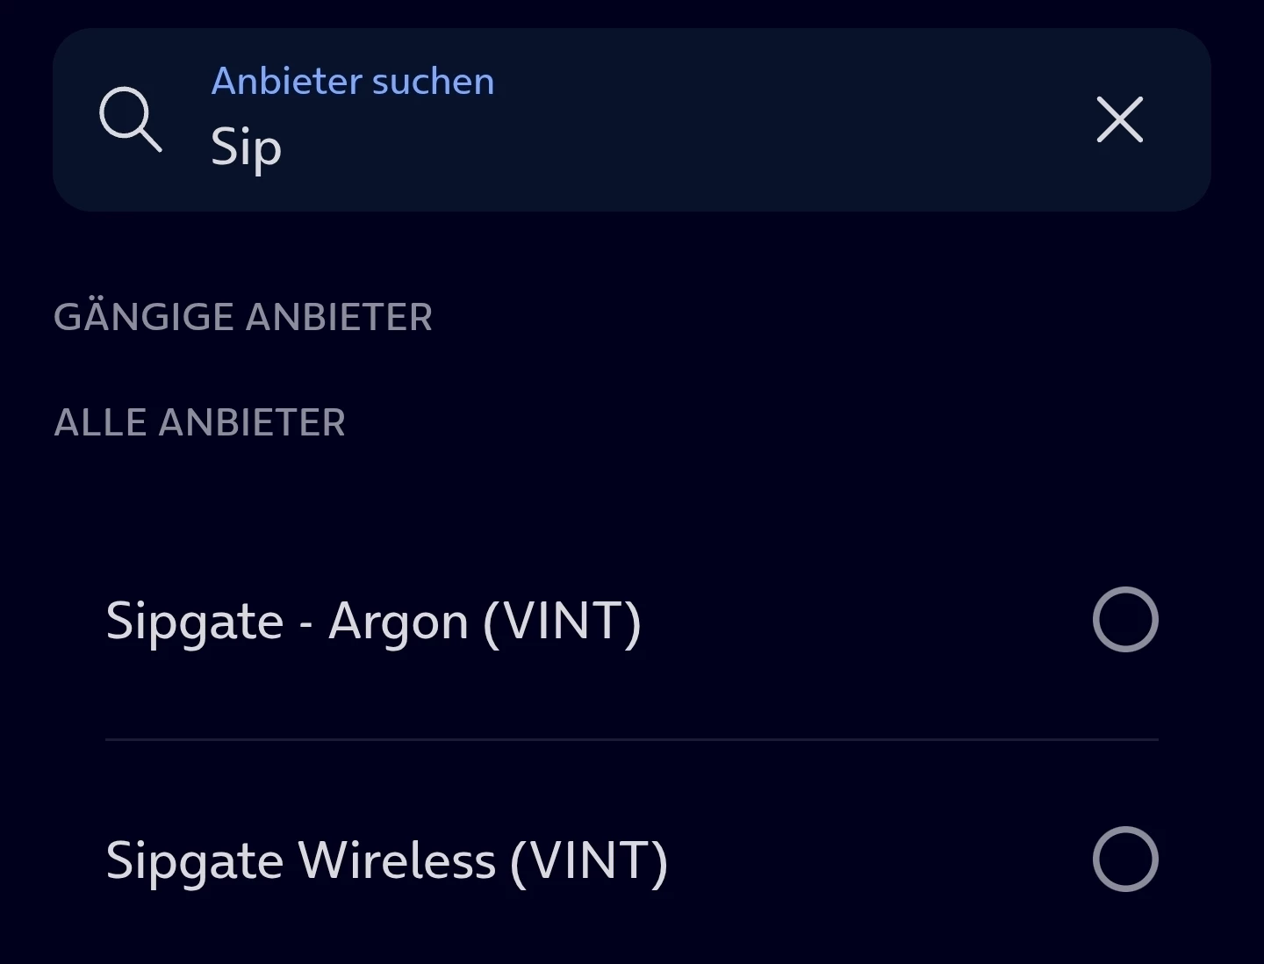Enable the circle next to Sipgate - Argon

[1124, 620]
